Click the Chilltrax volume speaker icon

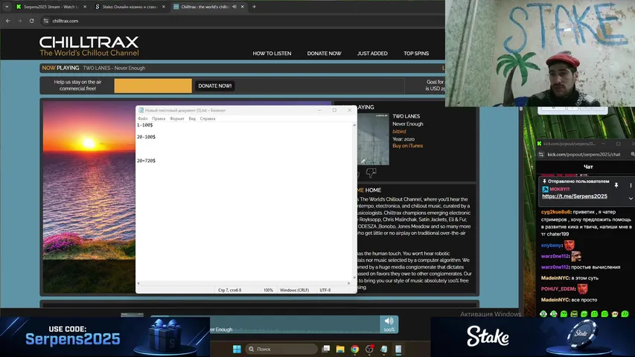coord(389,321)
